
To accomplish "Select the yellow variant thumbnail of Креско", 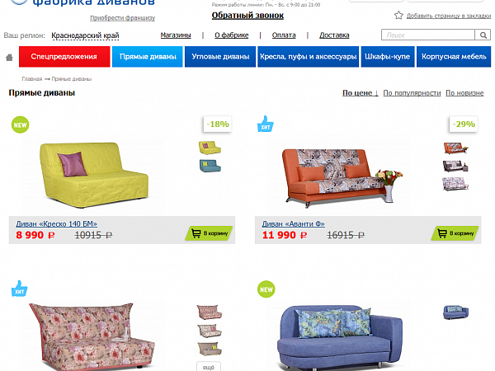I will (x=210, y=148).
